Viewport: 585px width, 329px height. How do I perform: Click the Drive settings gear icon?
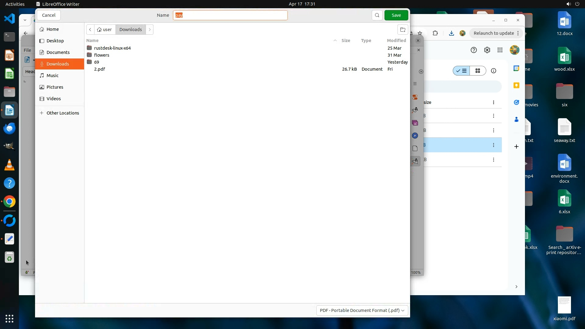(487, 50)
